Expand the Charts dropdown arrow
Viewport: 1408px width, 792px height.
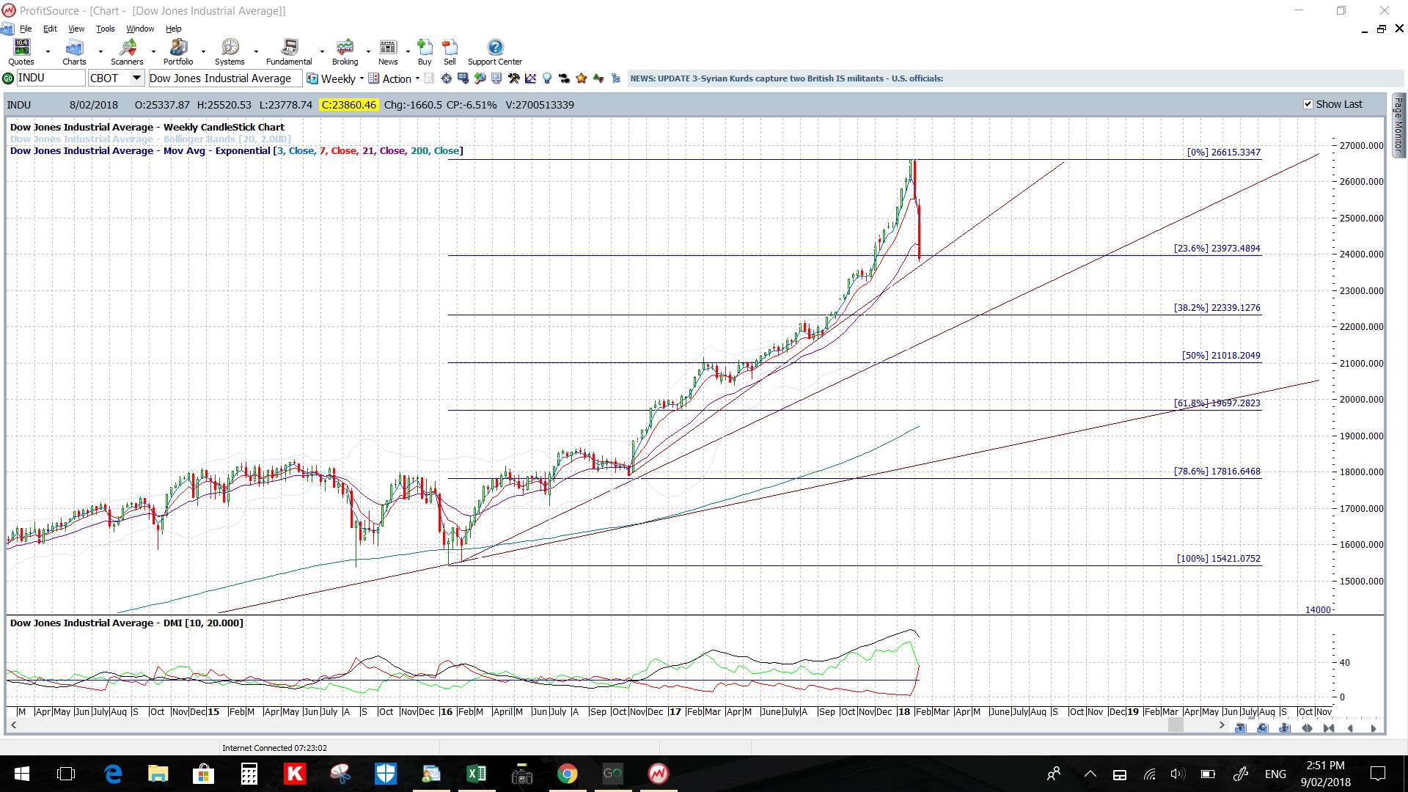click(x=100, y=52)
